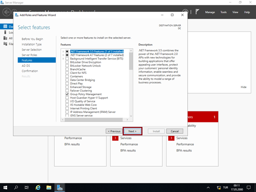Click the features list horizontal scrollbar thumb
Screen dimensions: 256x192
point(94,120)
